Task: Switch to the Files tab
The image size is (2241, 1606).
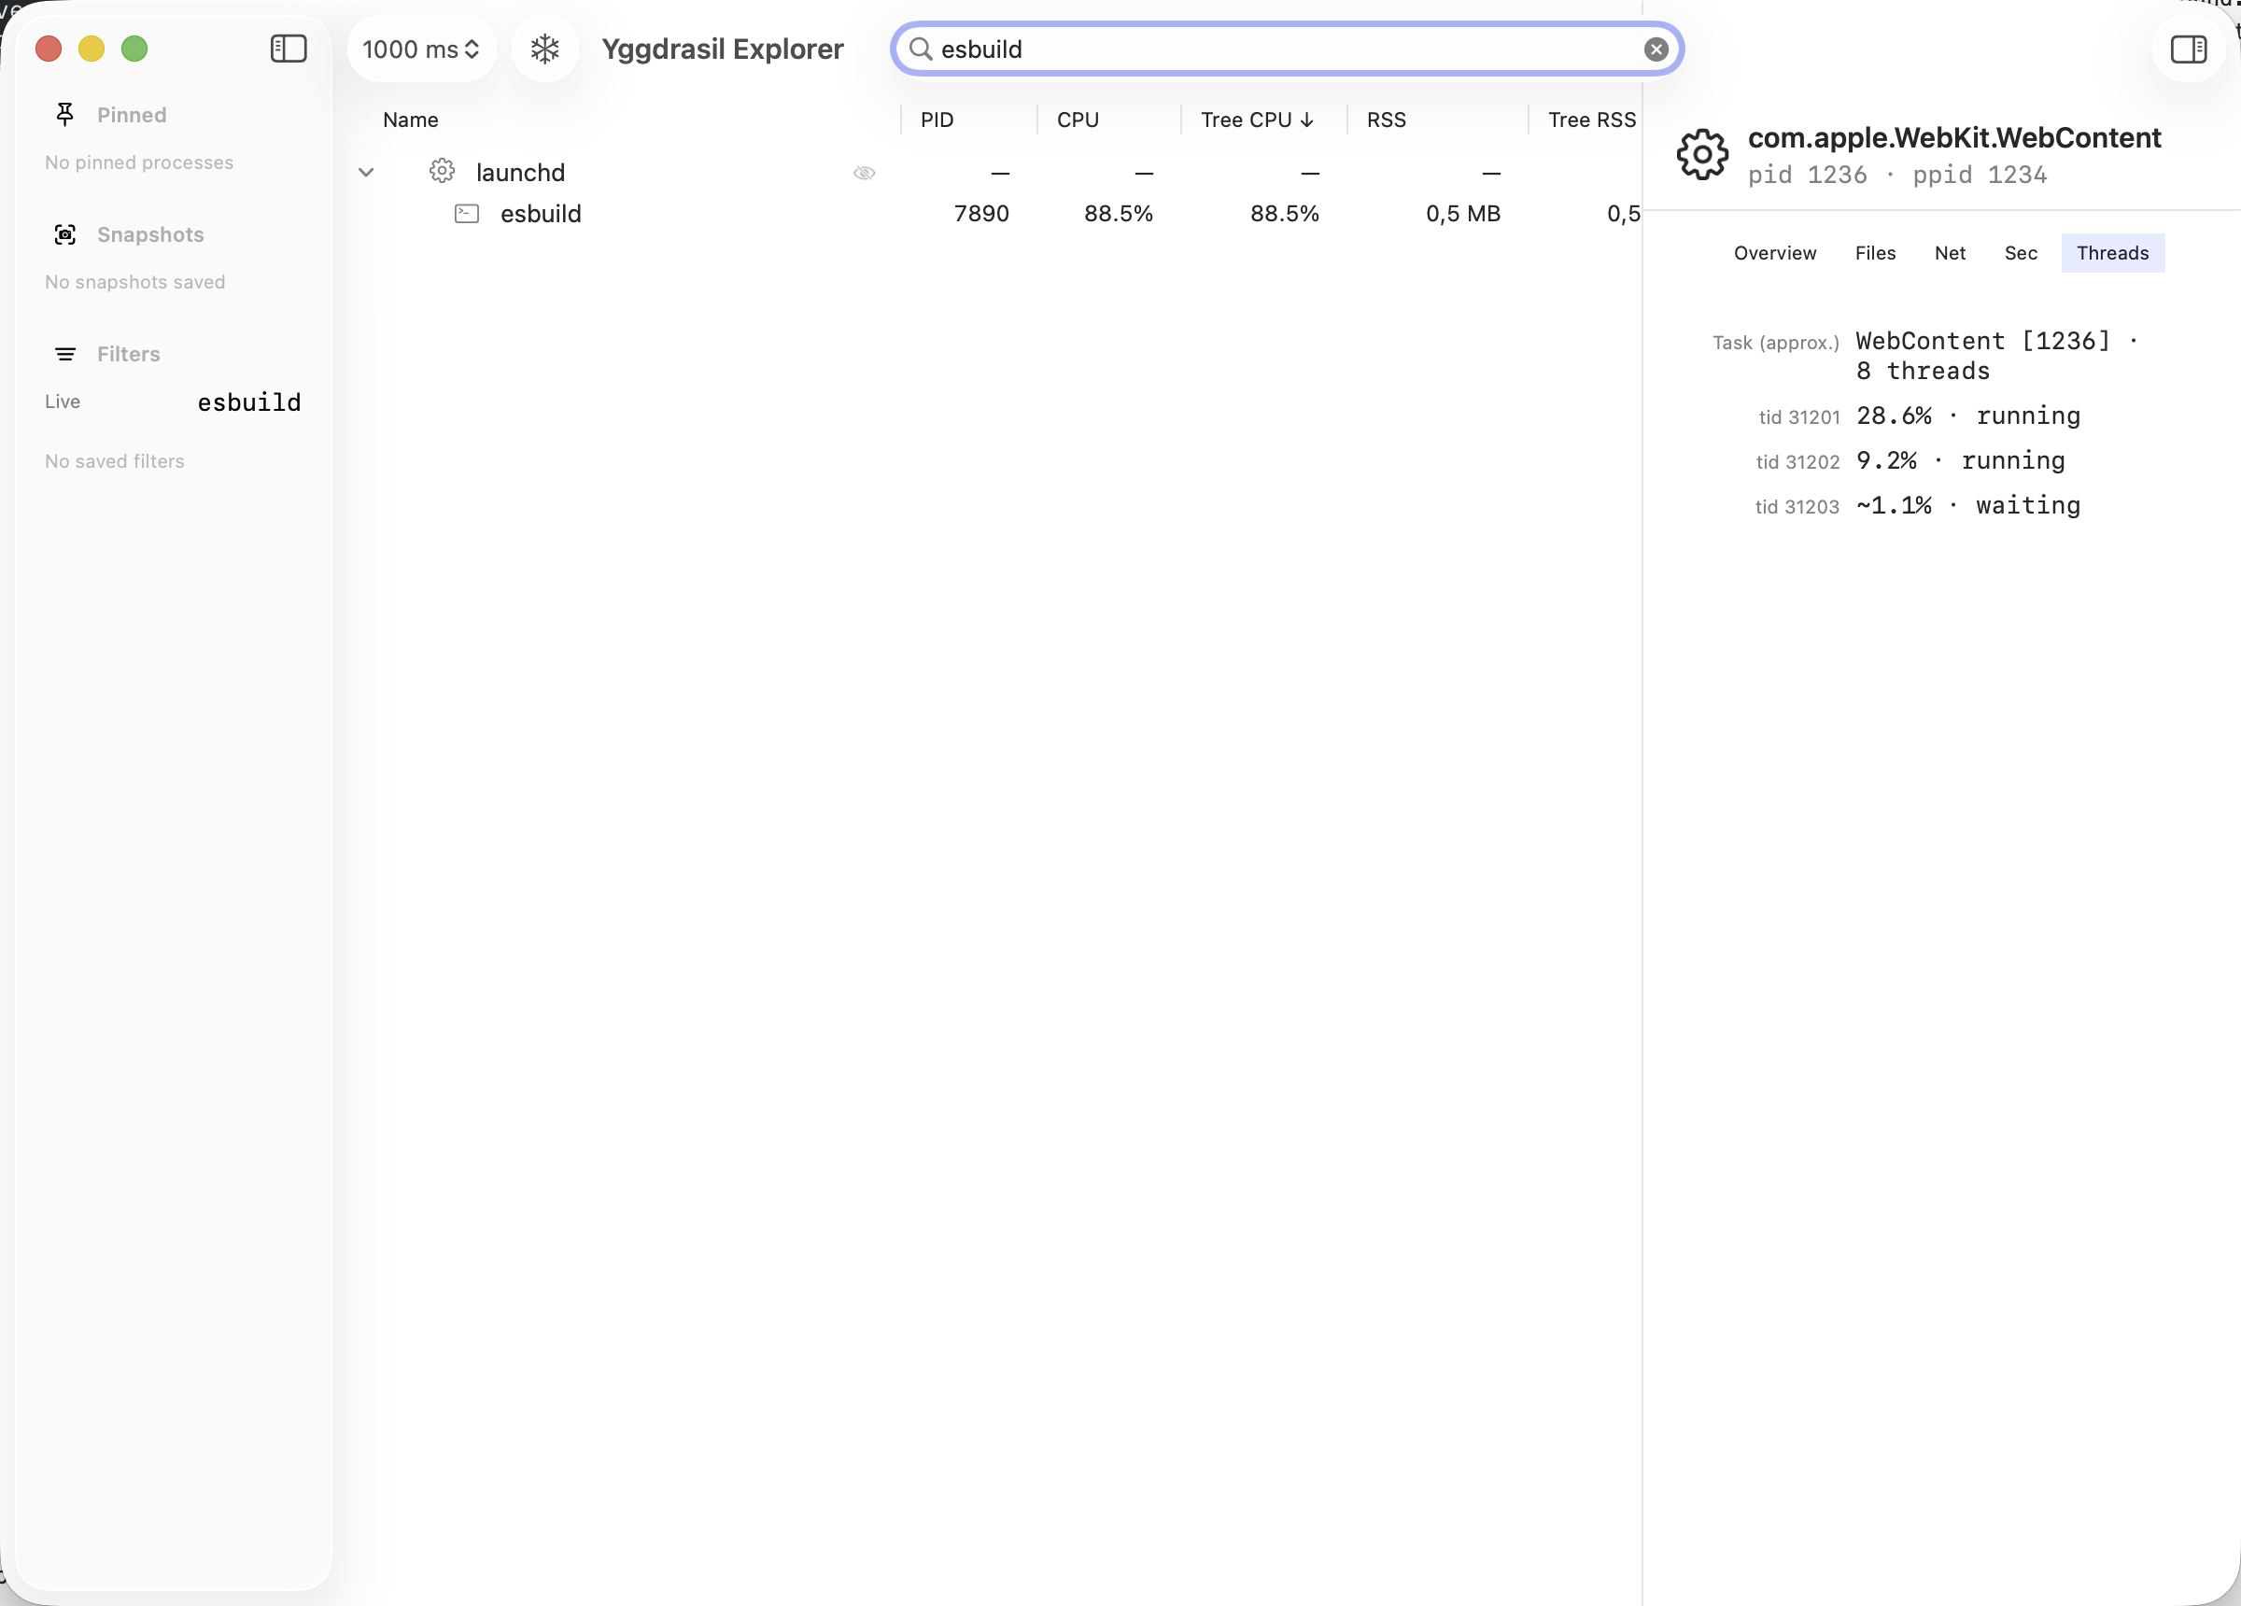Action: point(1875,253)
